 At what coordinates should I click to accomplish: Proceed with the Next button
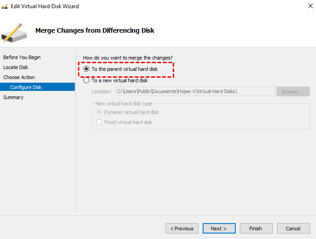tap(219, 229)
